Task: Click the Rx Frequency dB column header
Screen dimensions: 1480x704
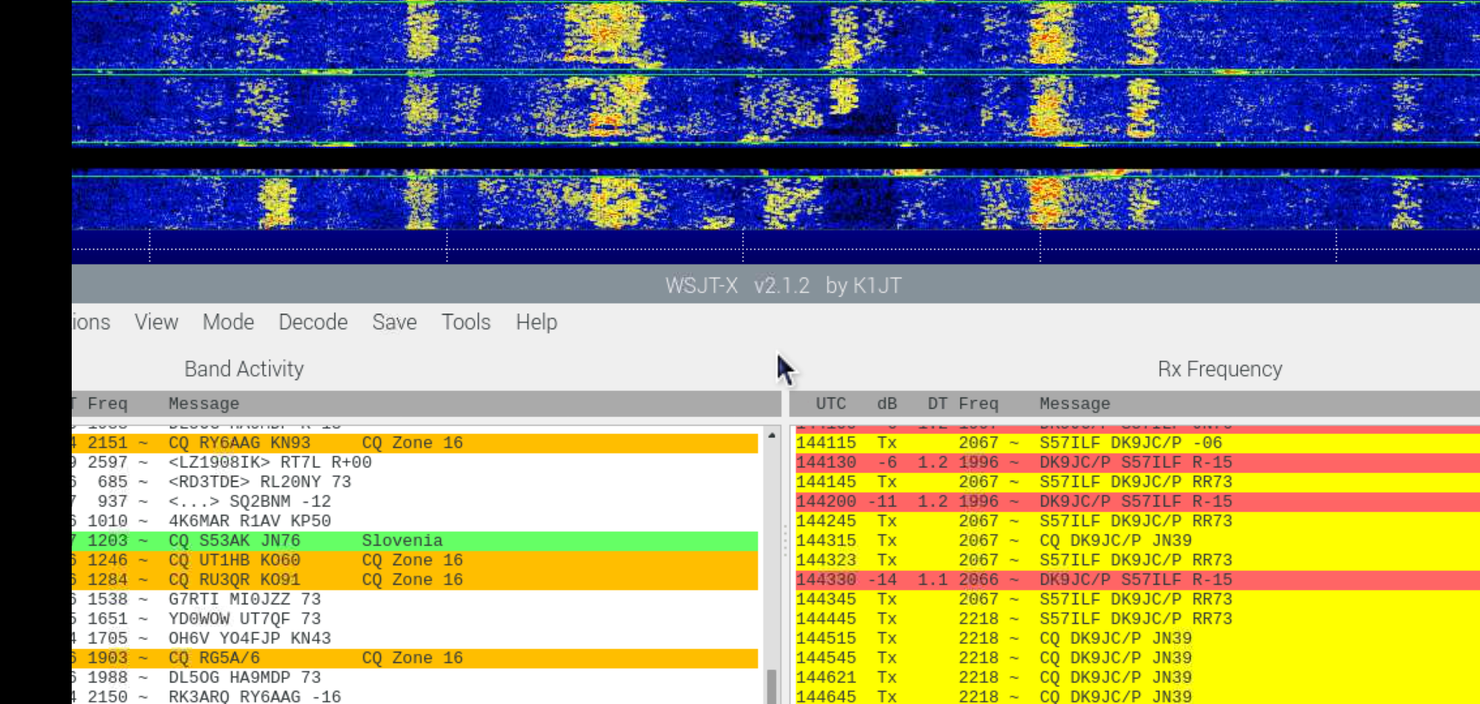Action: click(887, 404)
